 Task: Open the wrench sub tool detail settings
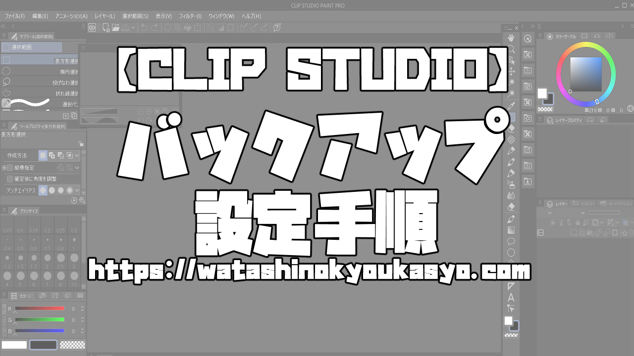coord(82,200)
